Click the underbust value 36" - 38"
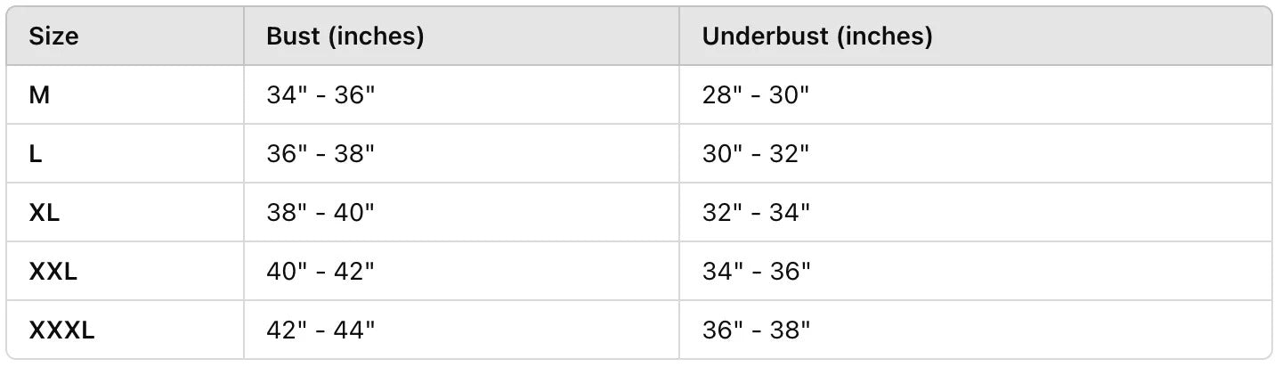 [756, 330]
